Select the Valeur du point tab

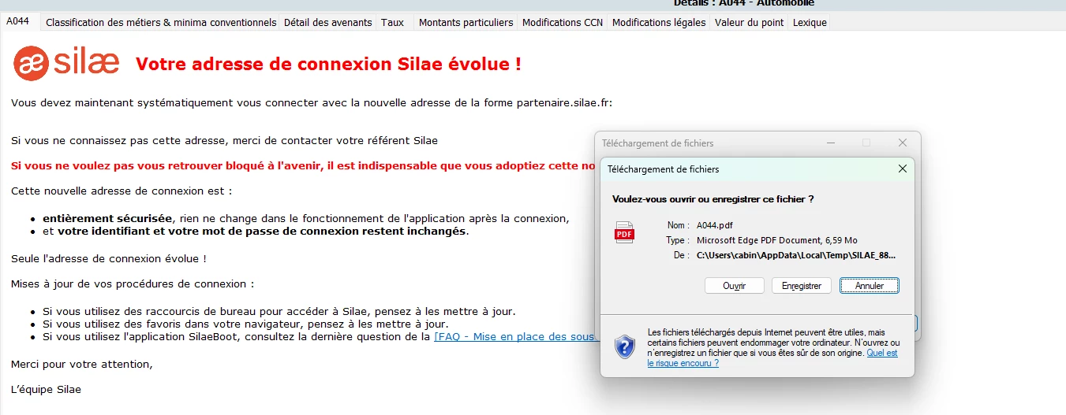coord(750,23)
